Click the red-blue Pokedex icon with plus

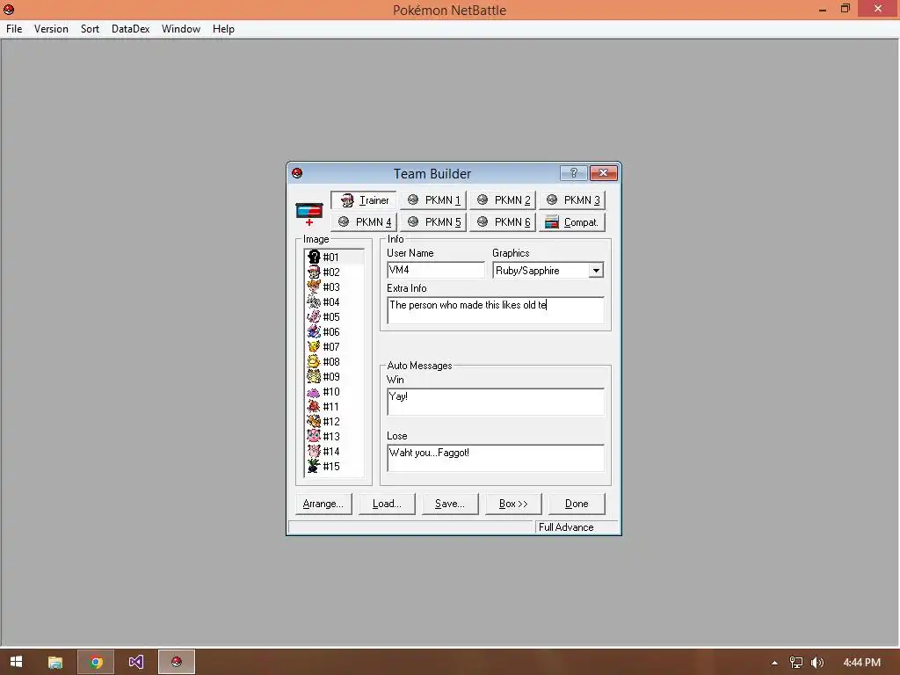coord(309,214)
